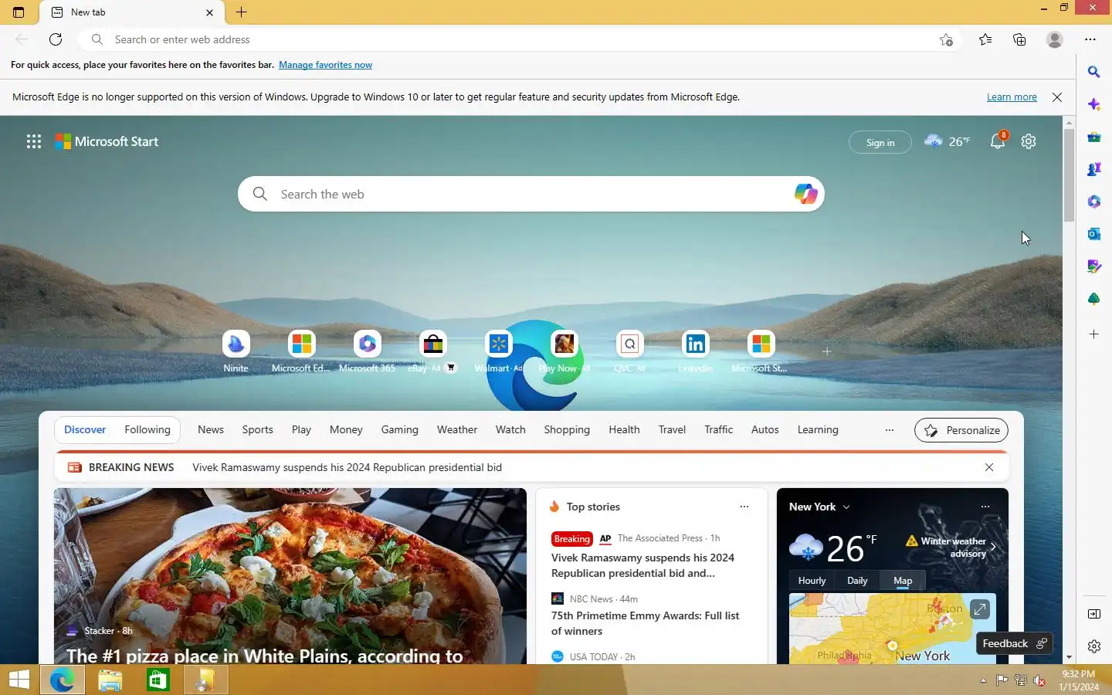Toggle the sidebar hide button
1112x695 pixels.
[1093, 614]
